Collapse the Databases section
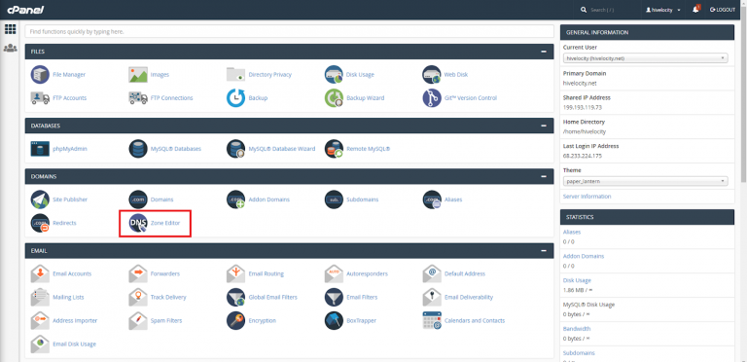This screenshot has height=362, width=747. [x=544, y=126]
